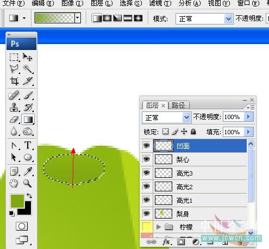Select the Zoom tool

click(x=28, y=183)
